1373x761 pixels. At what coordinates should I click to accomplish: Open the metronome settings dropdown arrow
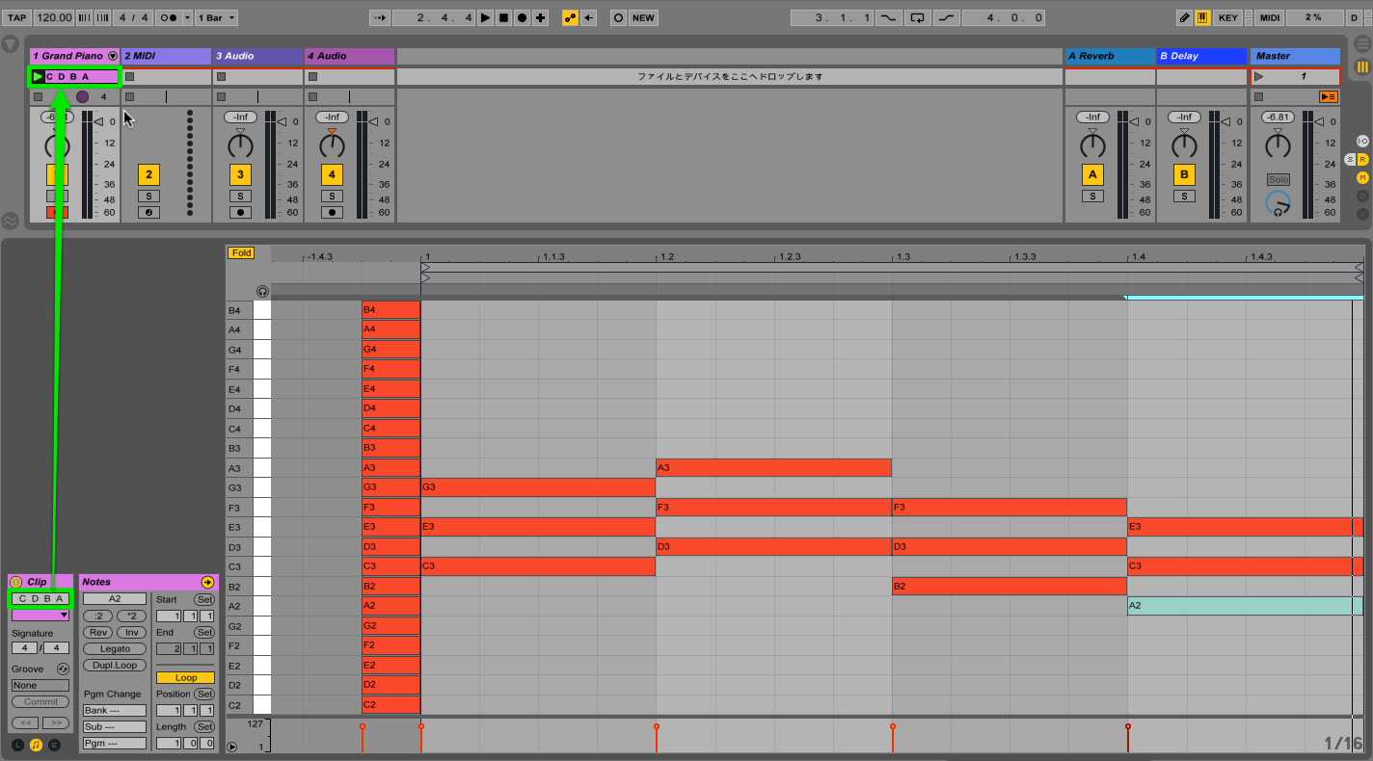[x=187, y=17]
